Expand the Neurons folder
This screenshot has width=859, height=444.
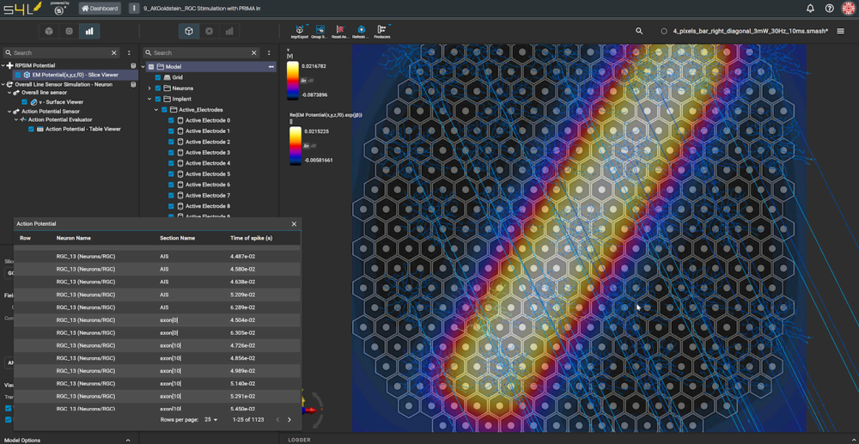coord(149,88)
